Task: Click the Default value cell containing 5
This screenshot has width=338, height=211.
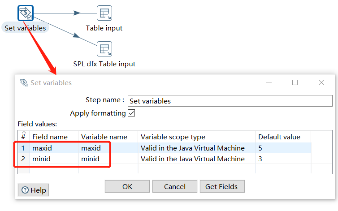Action: click(282, 148)
